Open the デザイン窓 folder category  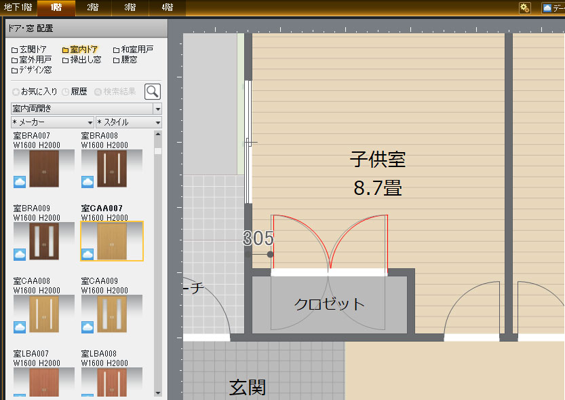point(31,69)
